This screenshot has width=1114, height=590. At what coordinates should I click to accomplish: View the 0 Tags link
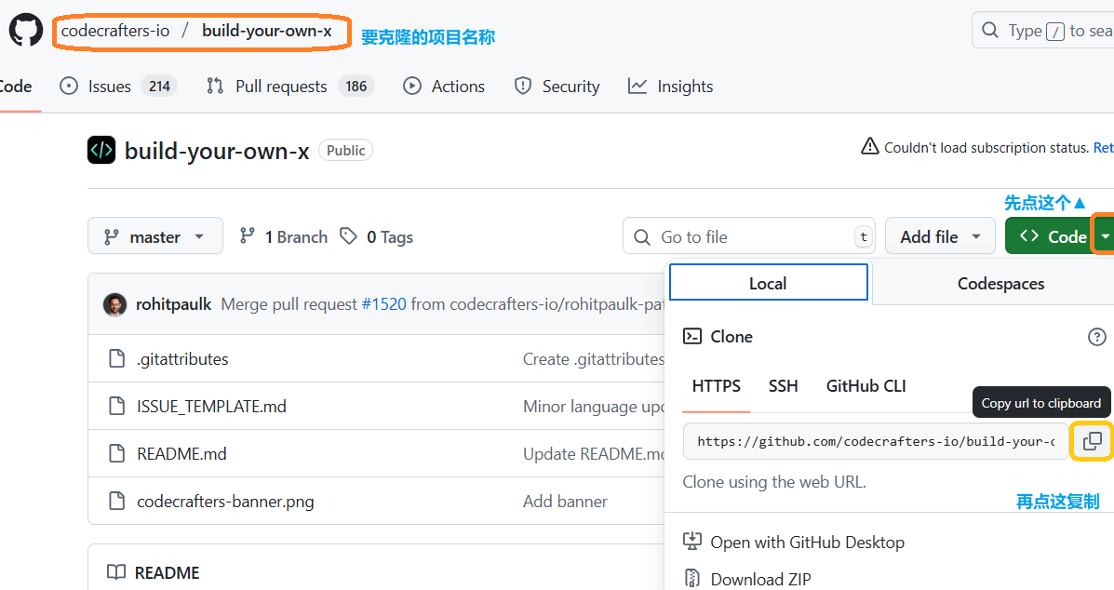[x=377, y=236]
